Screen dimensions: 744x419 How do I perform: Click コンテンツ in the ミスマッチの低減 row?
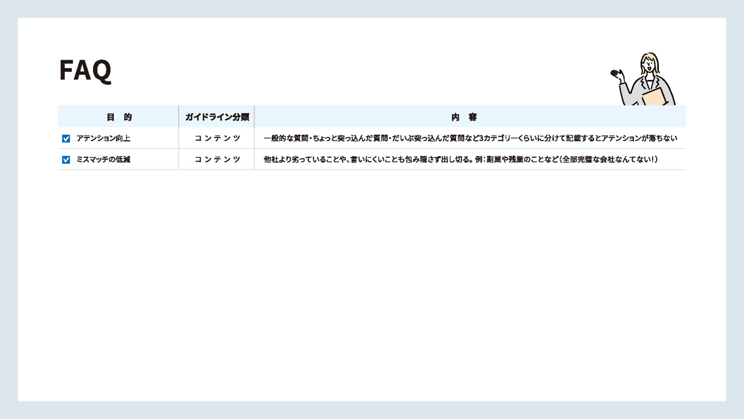point(217,160)
